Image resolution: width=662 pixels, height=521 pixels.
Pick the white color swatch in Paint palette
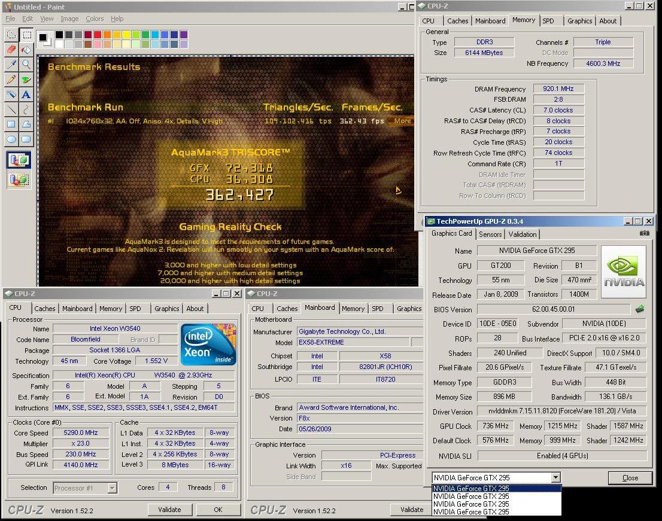tap(59, 44)
